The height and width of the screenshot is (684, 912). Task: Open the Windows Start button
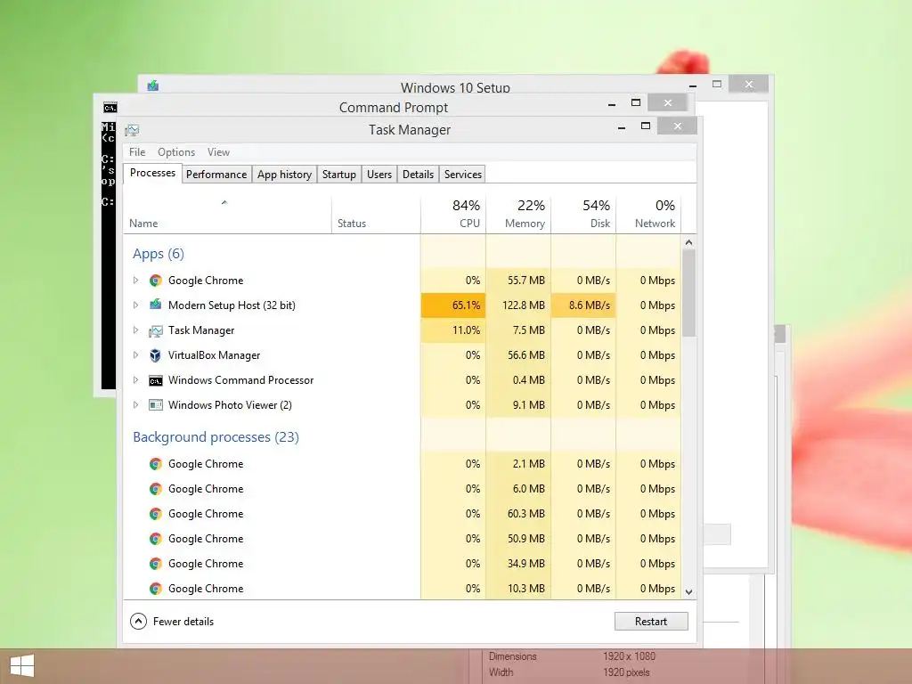tap(22, 666)
